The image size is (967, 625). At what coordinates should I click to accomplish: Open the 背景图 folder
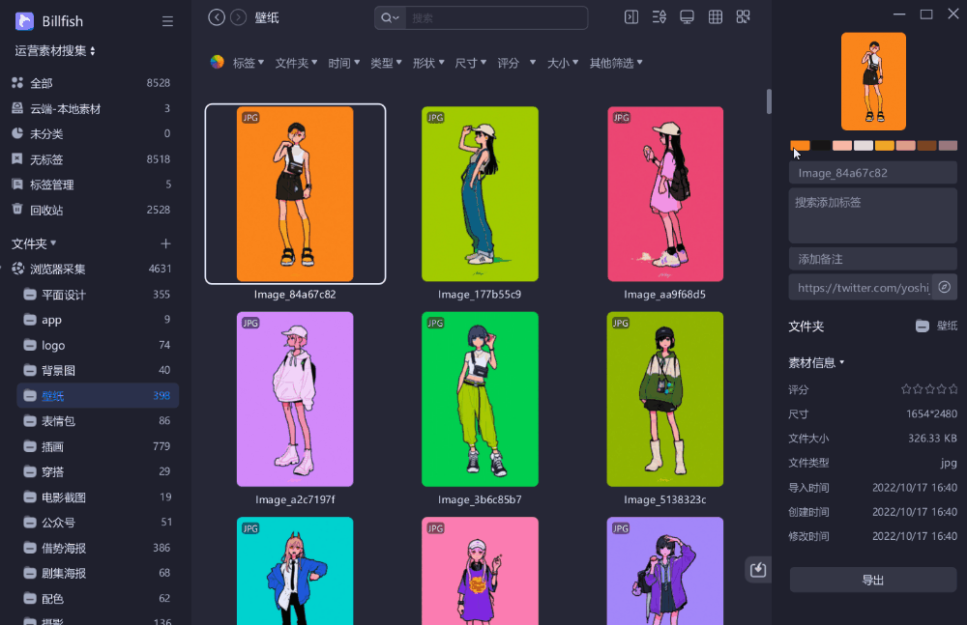pyautogui.click(x=98, y=370)
